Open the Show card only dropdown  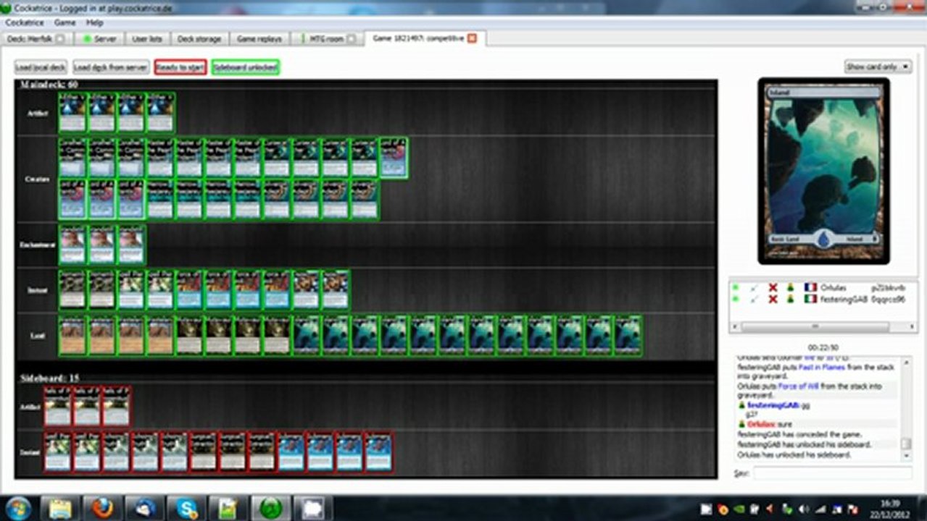tap(878, 67)
